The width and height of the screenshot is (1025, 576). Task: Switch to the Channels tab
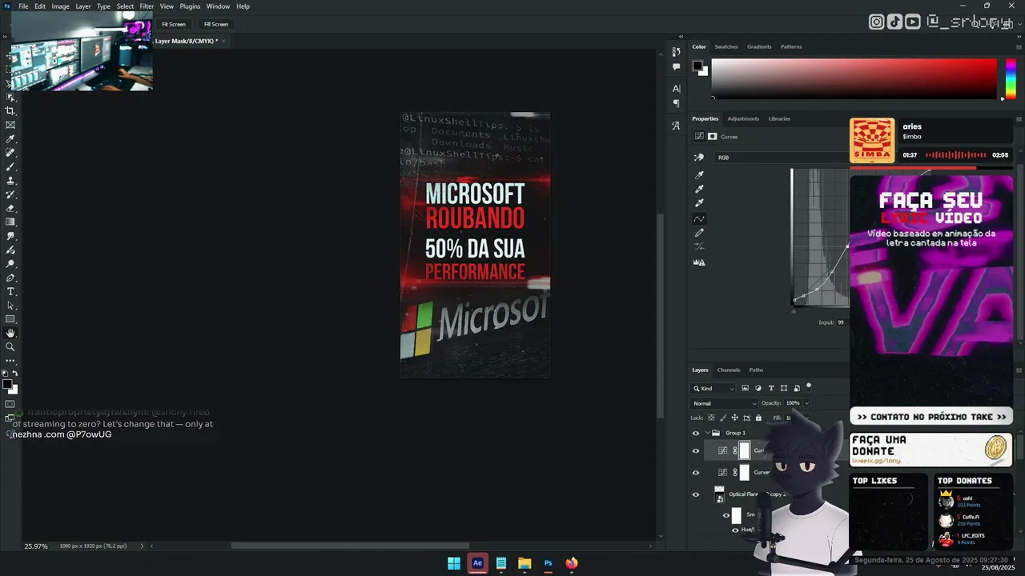(729, 370)
